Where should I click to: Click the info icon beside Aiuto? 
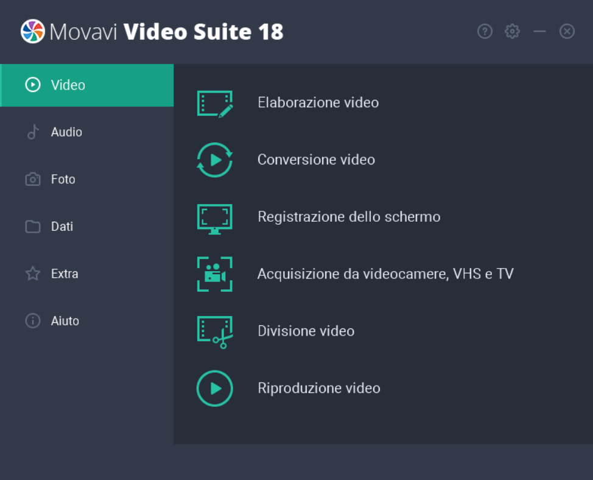[33, 321]
